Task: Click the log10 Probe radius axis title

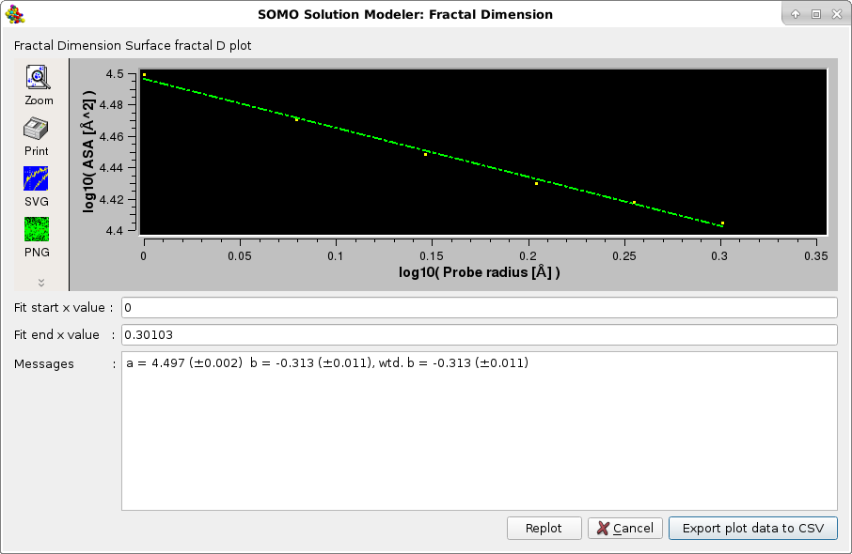Action: click(x=479, y=272)
